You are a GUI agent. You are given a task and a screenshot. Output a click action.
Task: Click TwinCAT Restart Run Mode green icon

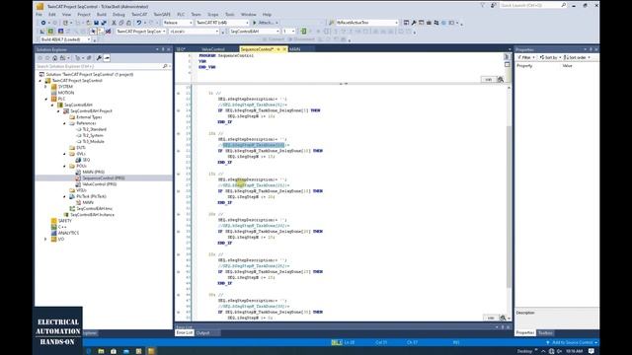point(50,32)
